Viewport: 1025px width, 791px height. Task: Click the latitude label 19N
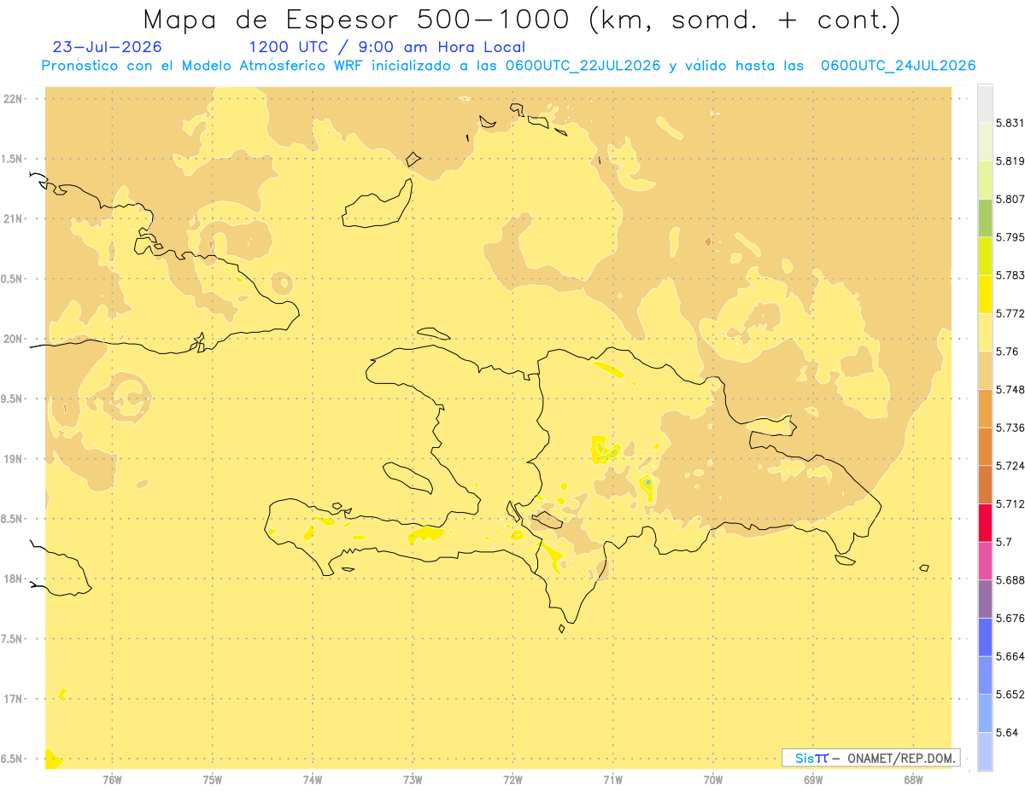click(15, 459)
